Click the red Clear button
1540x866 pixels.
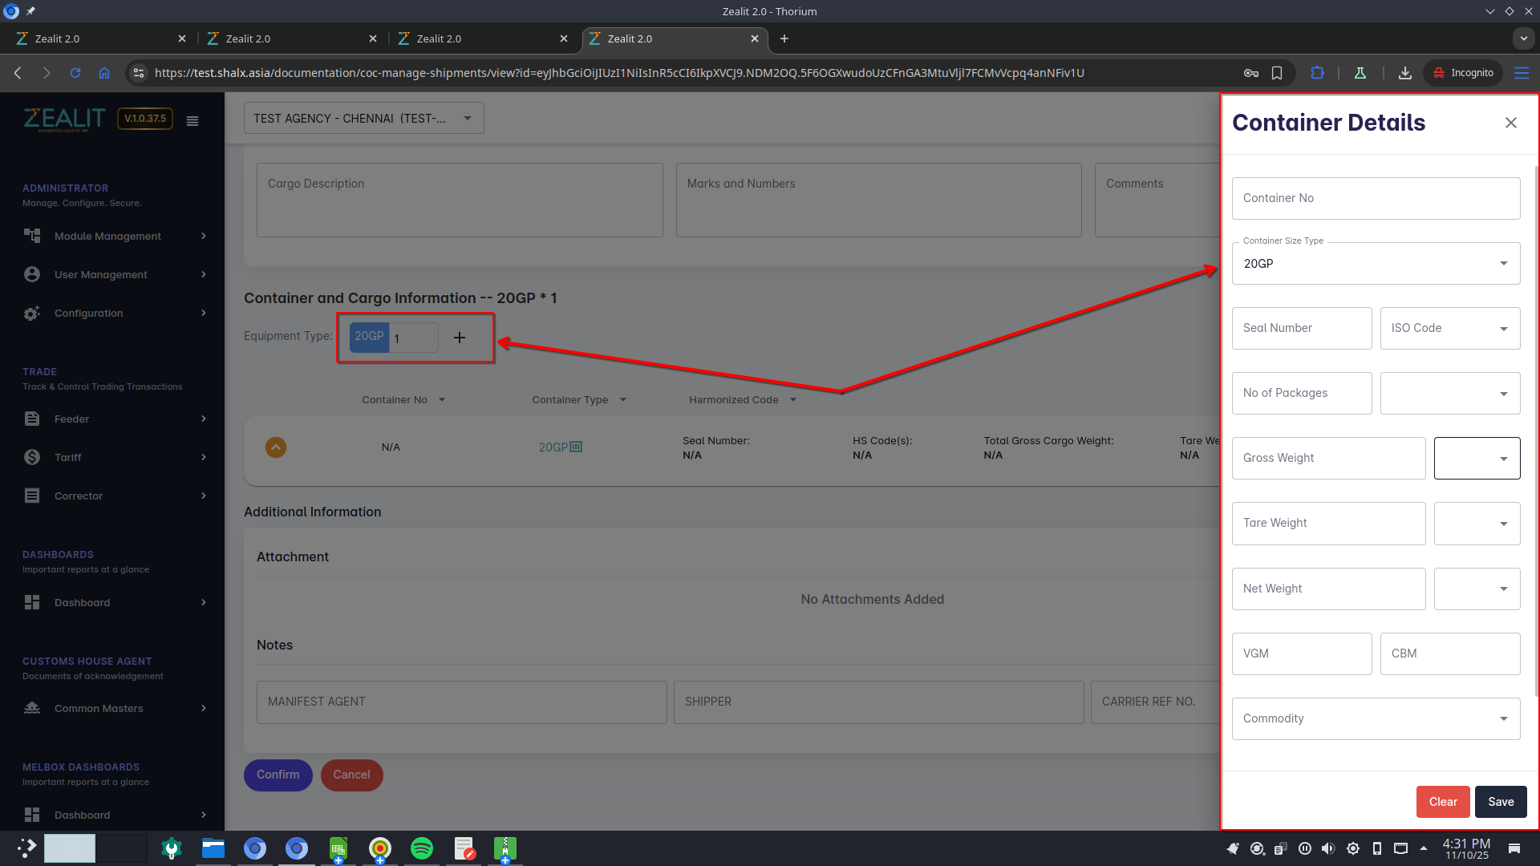(1442, 802)
